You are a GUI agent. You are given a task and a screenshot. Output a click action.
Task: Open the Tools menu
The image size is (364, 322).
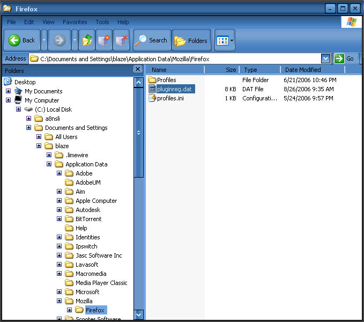pyautogui.click(x=102, y=22)
